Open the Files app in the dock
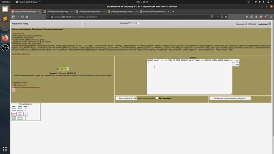 coord(5,9)
